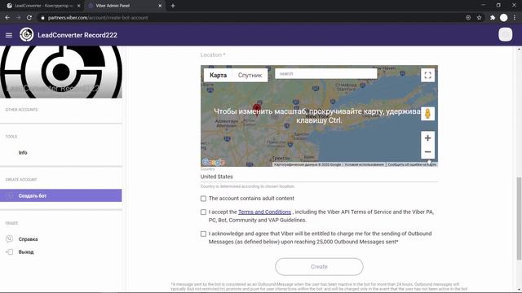This screenshot has width=522, height=293.
Task: Go back with browser back arrow
Action: 7,18
